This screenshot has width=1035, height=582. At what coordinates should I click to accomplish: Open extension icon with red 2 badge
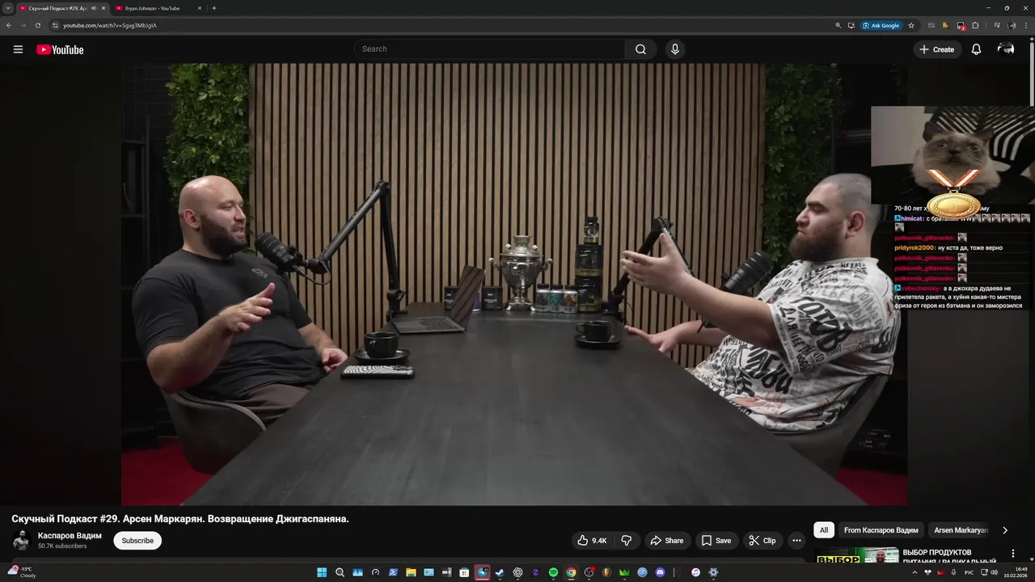[961, 26]
